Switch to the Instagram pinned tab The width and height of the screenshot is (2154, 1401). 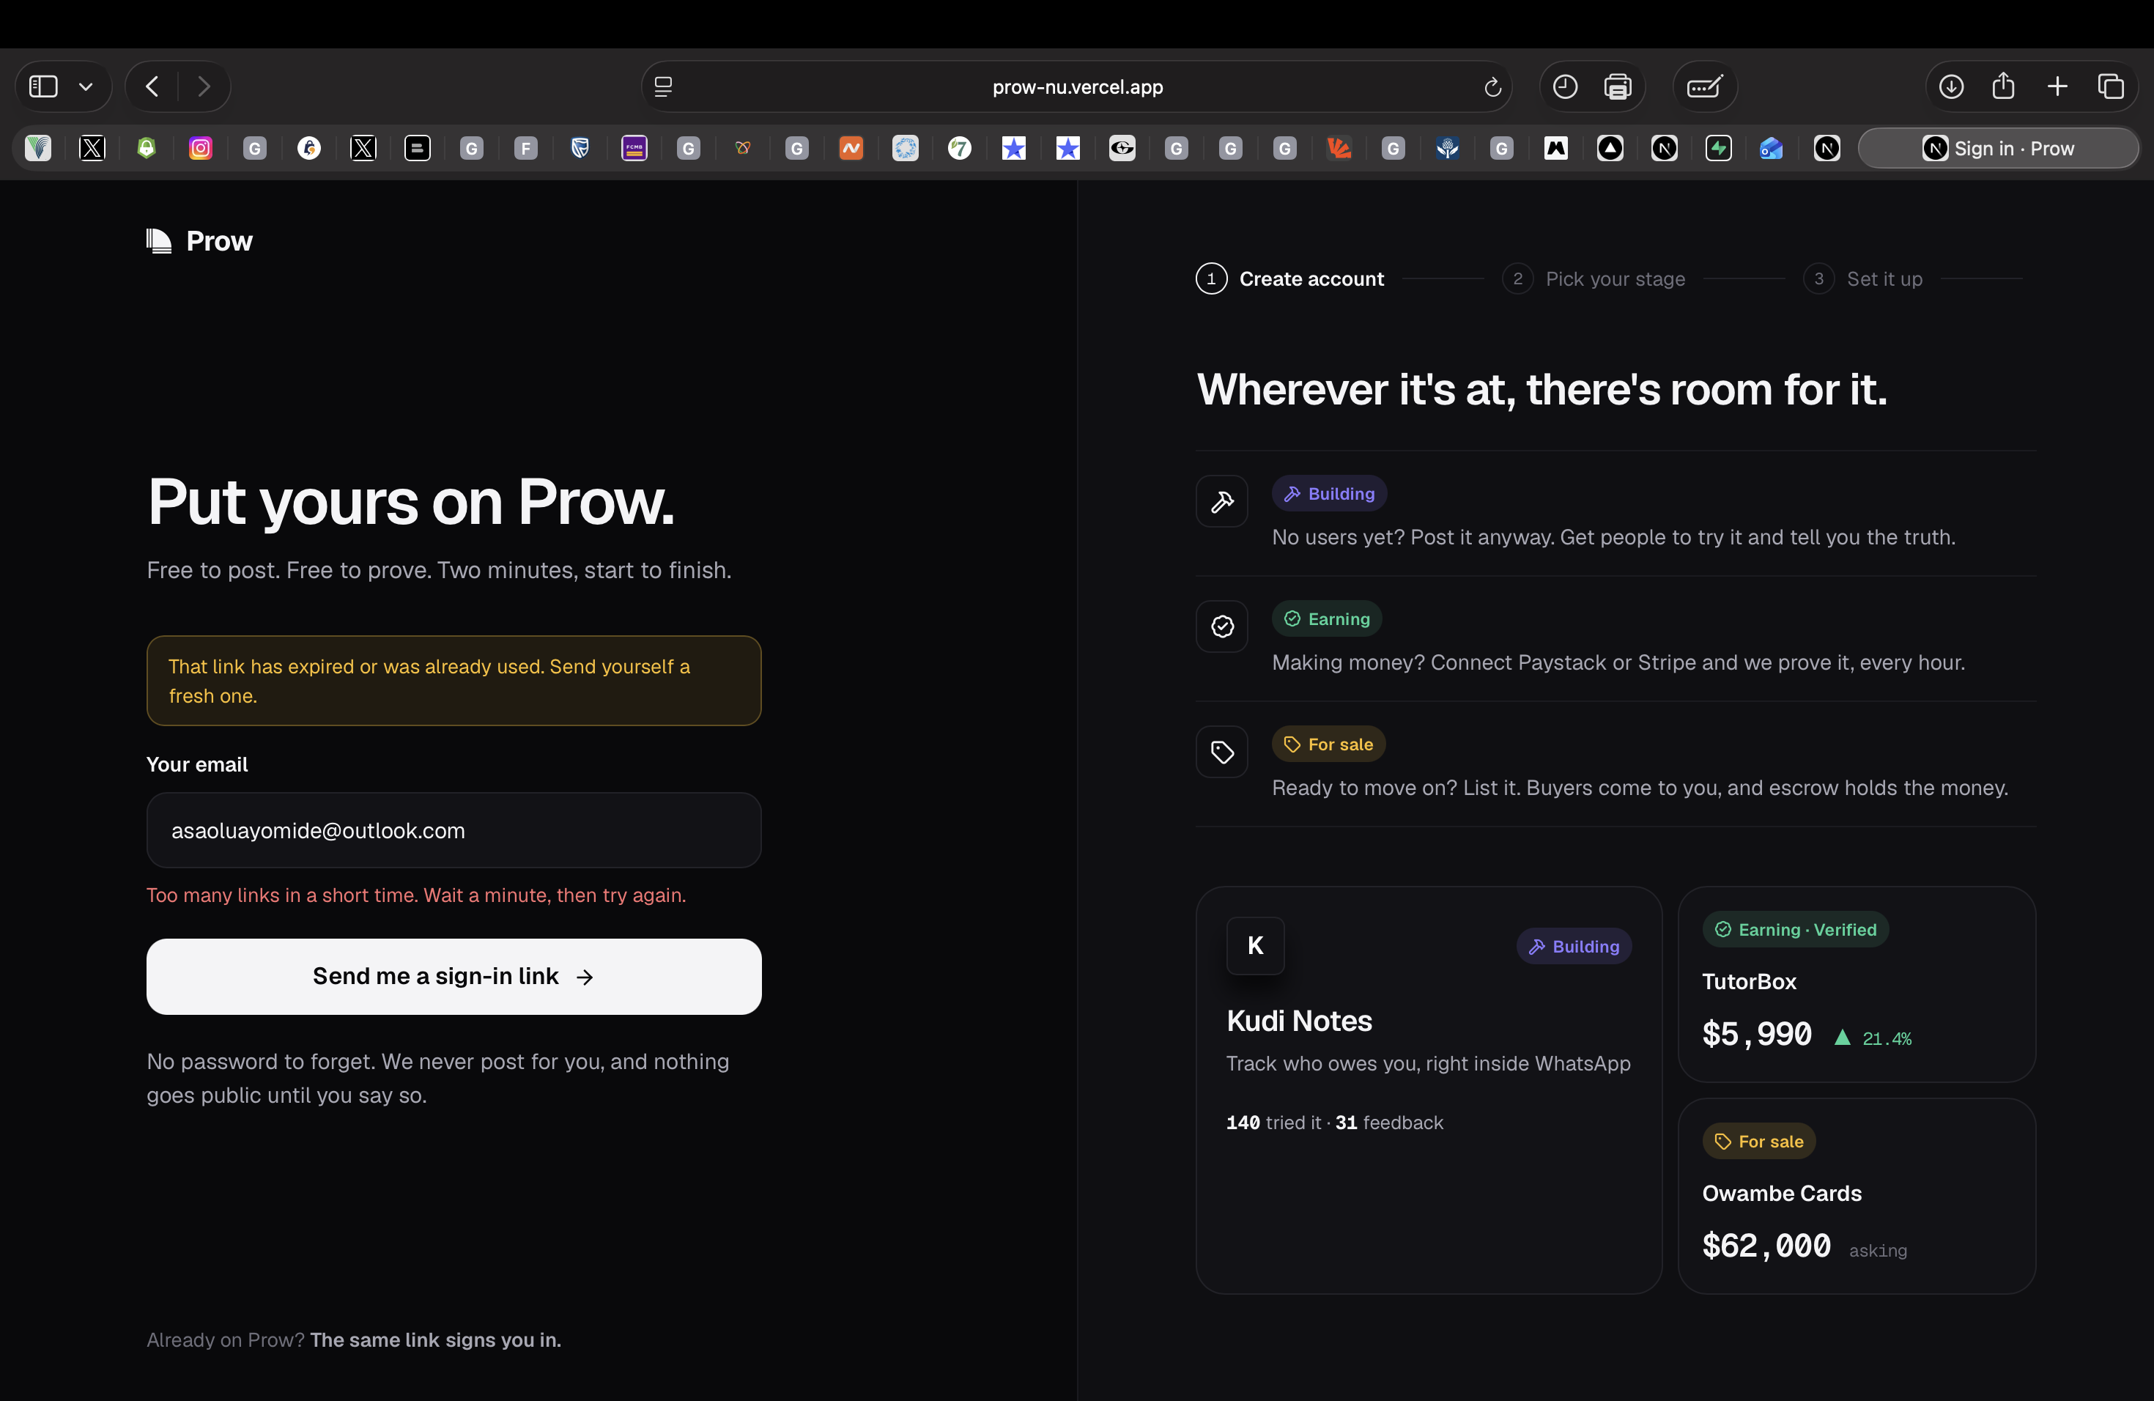(x=200, y=149)
